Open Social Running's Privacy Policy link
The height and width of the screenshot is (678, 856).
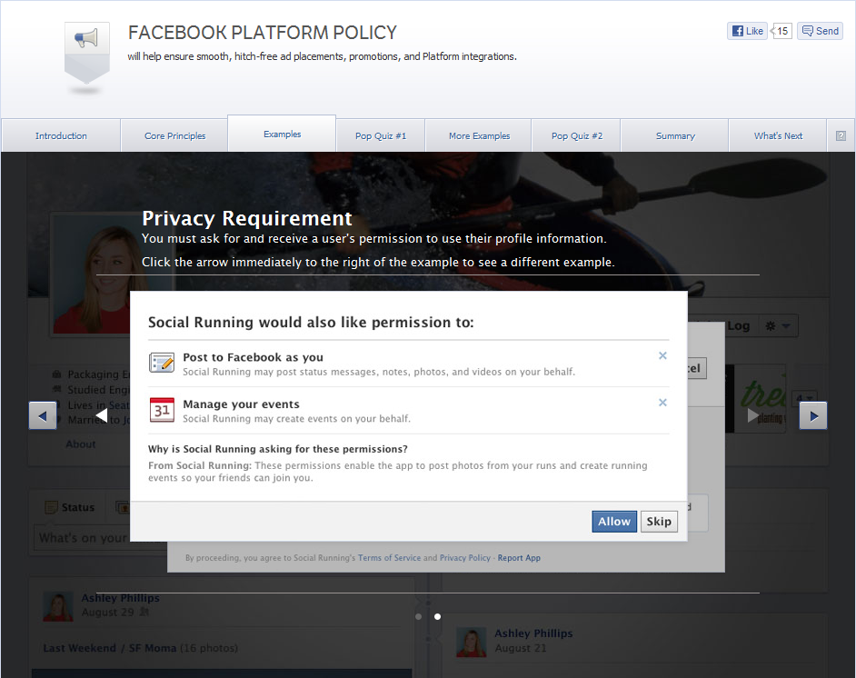click(465, 558)
